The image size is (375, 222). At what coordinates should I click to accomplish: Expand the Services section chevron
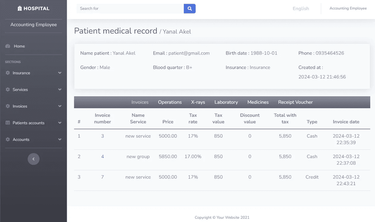pyautogui.click(x=60, y=89)
